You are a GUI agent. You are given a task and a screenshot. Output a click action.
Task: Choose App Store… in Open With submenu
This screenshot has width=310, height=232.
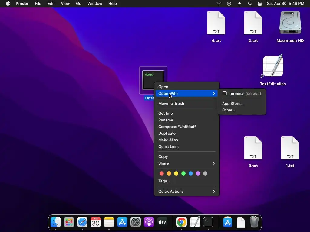point(242,103)
